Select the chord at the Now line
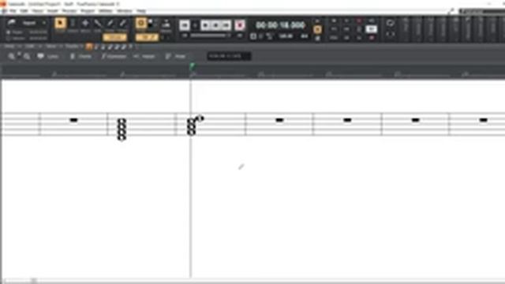The height and width of the screenshot is (284, 505). click(x=192, y=126)
